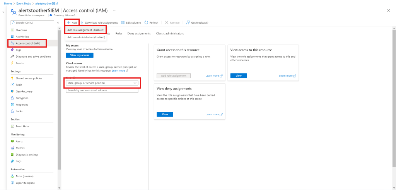The height and width of the screenshot is (190, 396).
Task: Open Learn more link under Check access
Action: (120, 70)
